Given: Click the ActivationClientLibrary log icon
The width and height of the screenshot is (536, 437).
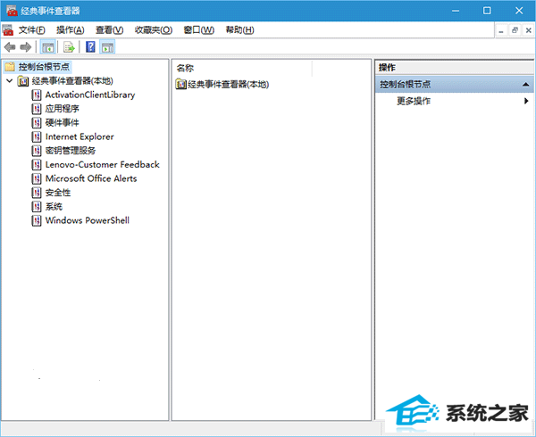Looking at the screenshot, I should (x=37, y=95).
